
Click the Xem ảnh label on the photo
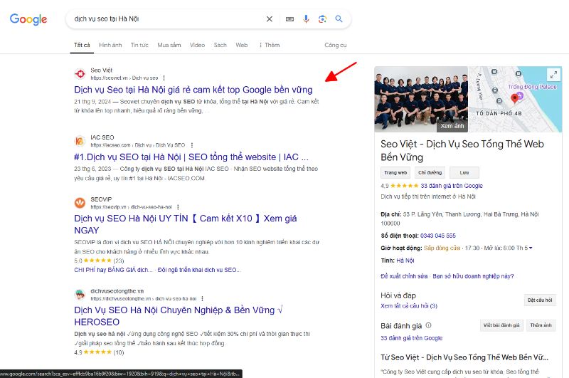[452, 126]
